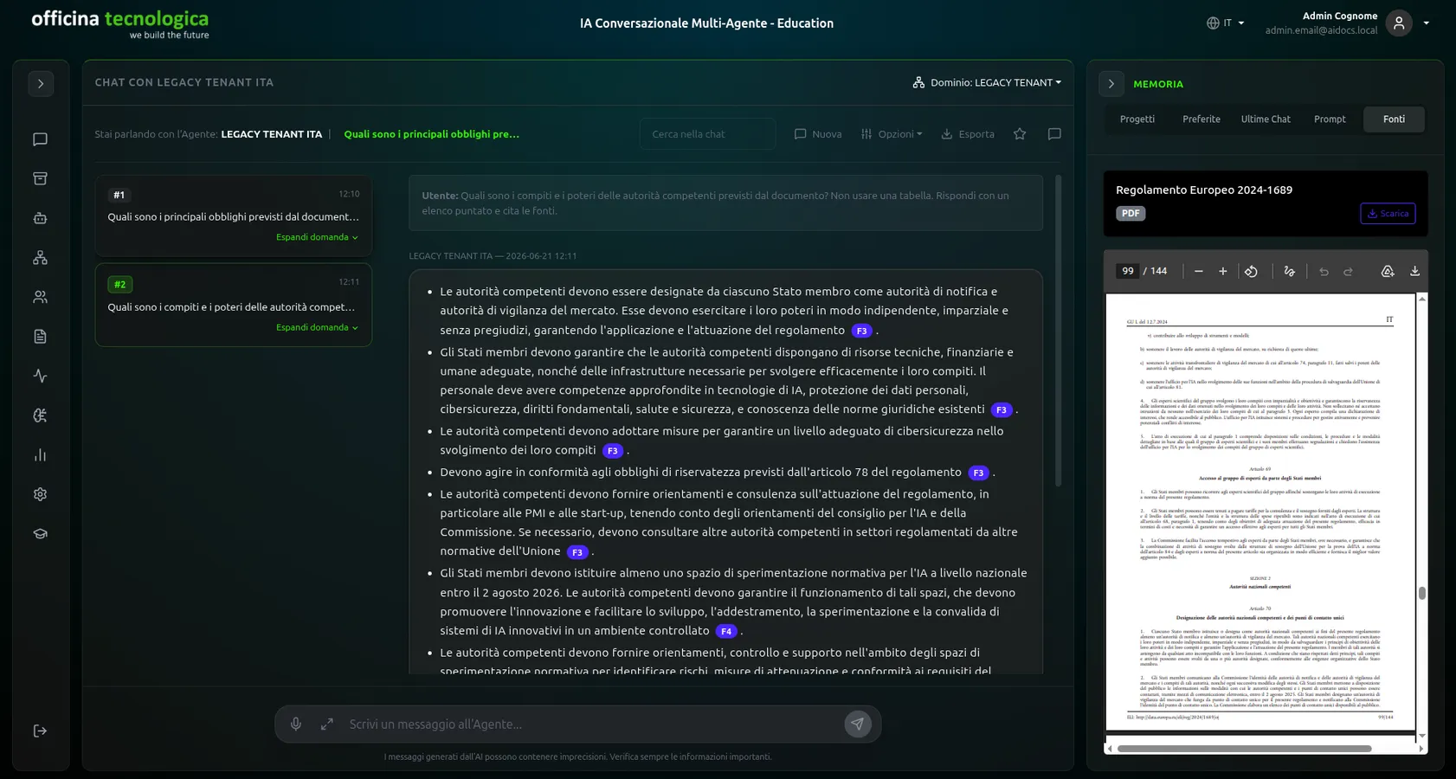Mark the chat as favorite with the star
Viewport: 1456px width, 779px height.
click(1020, 134)
